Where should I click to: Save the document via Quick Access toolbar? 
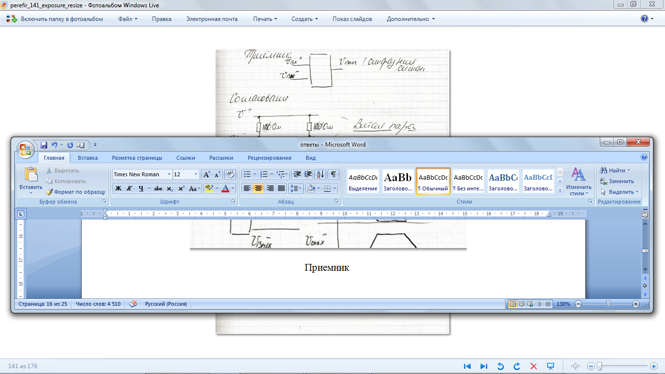click(44, 145)
